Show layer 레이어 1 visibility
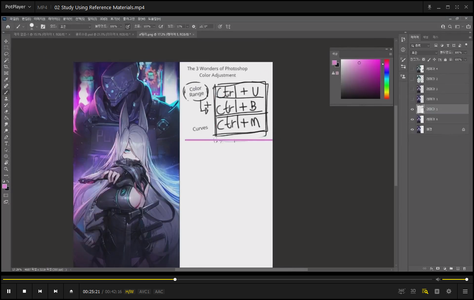The image size is (474, 300). click(412, 99)
